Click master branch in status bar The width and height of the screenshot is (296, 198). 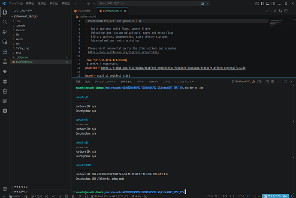point(16,196)
